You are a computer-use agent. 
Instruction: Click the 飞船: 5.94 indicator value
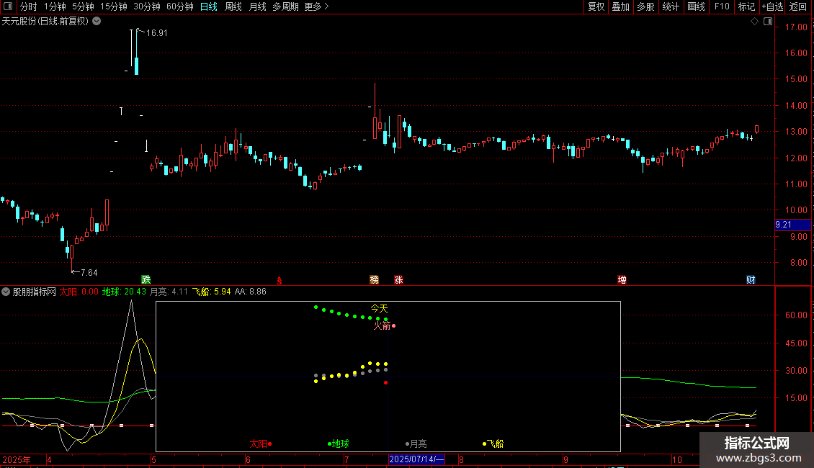[211, 292]
